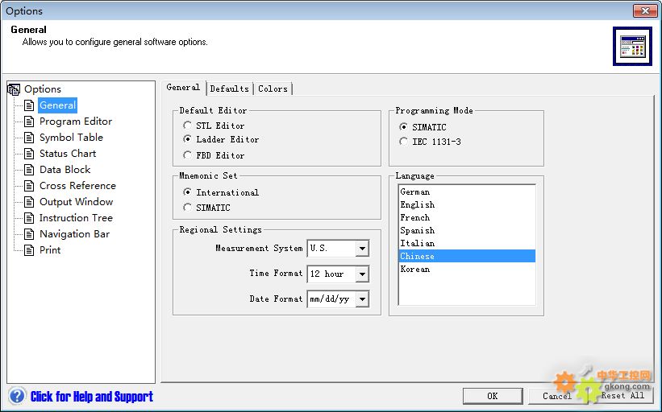Viewport: 662px width, 412px height.
Task: Select General in the options tree
Action: click(58, 105)
